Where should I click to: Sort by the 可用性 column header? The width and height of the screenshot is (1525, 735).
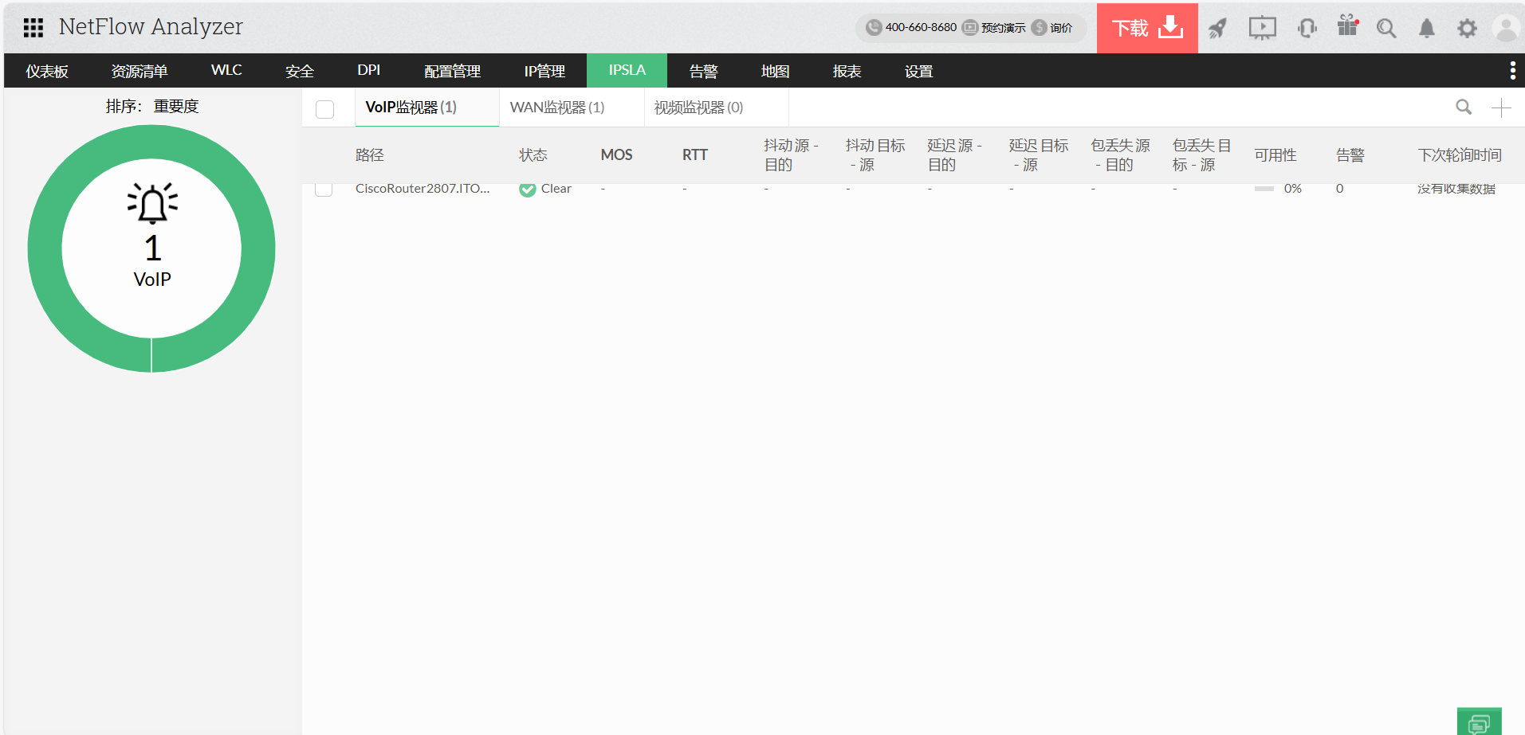click(x=1275, y=155)
